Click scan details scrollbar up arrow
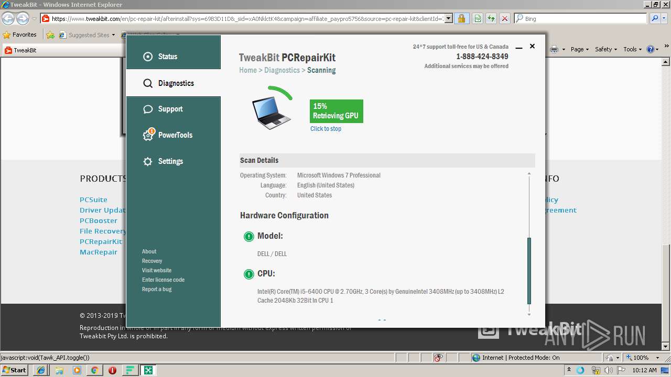This screenshot has height=377, width=671. click(x=529, y=174)
